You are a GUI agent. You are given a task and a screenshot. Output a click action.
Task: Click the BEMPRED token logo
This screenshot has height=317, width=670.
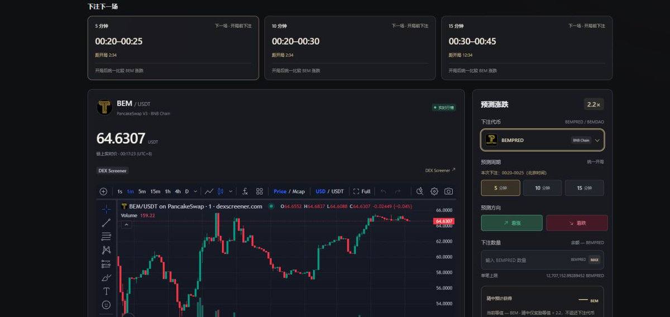(x=491, y=140)
